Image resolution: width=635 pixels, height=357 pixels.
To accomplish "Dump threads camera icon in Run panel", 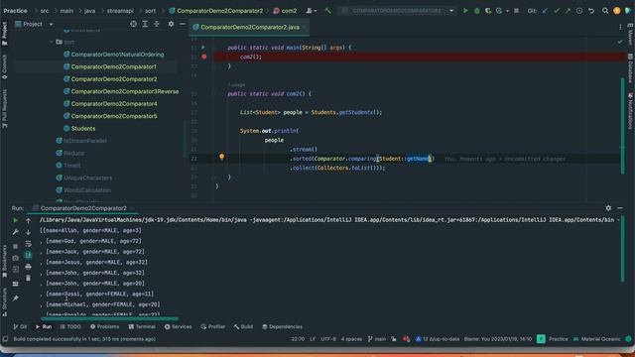I will (16, 258).
